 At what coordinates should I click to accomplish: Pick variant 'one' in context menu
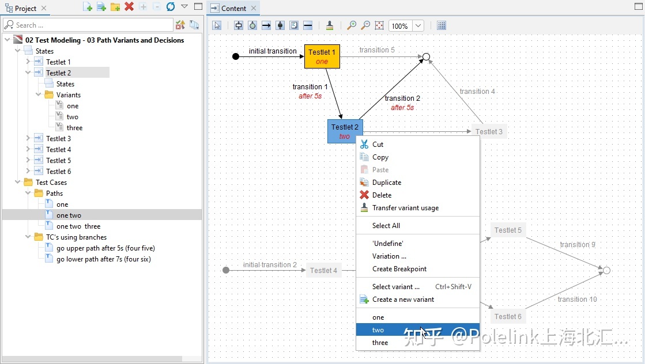(417, 317)
